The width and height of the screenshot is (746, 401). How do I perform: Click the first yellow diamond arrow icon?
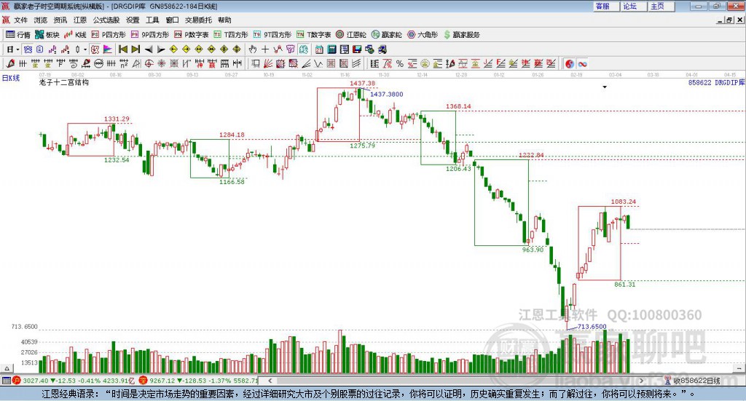(x=173, y=49)
